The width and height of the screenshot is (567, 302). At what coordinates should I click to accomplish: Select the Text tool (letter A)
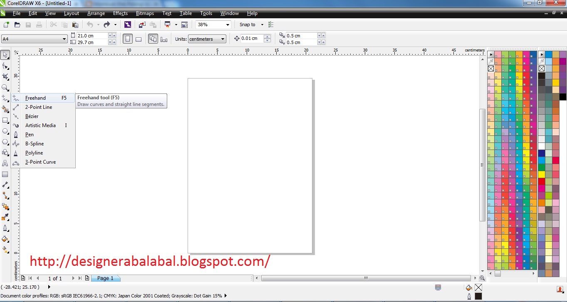click(x=5, y=163)
